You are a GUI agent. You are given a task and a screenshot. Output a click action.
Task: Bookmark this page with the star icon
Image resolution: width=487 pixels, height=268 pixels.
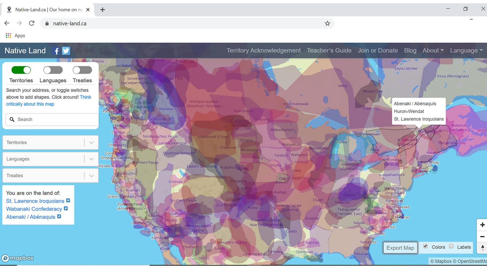(327, 23)
